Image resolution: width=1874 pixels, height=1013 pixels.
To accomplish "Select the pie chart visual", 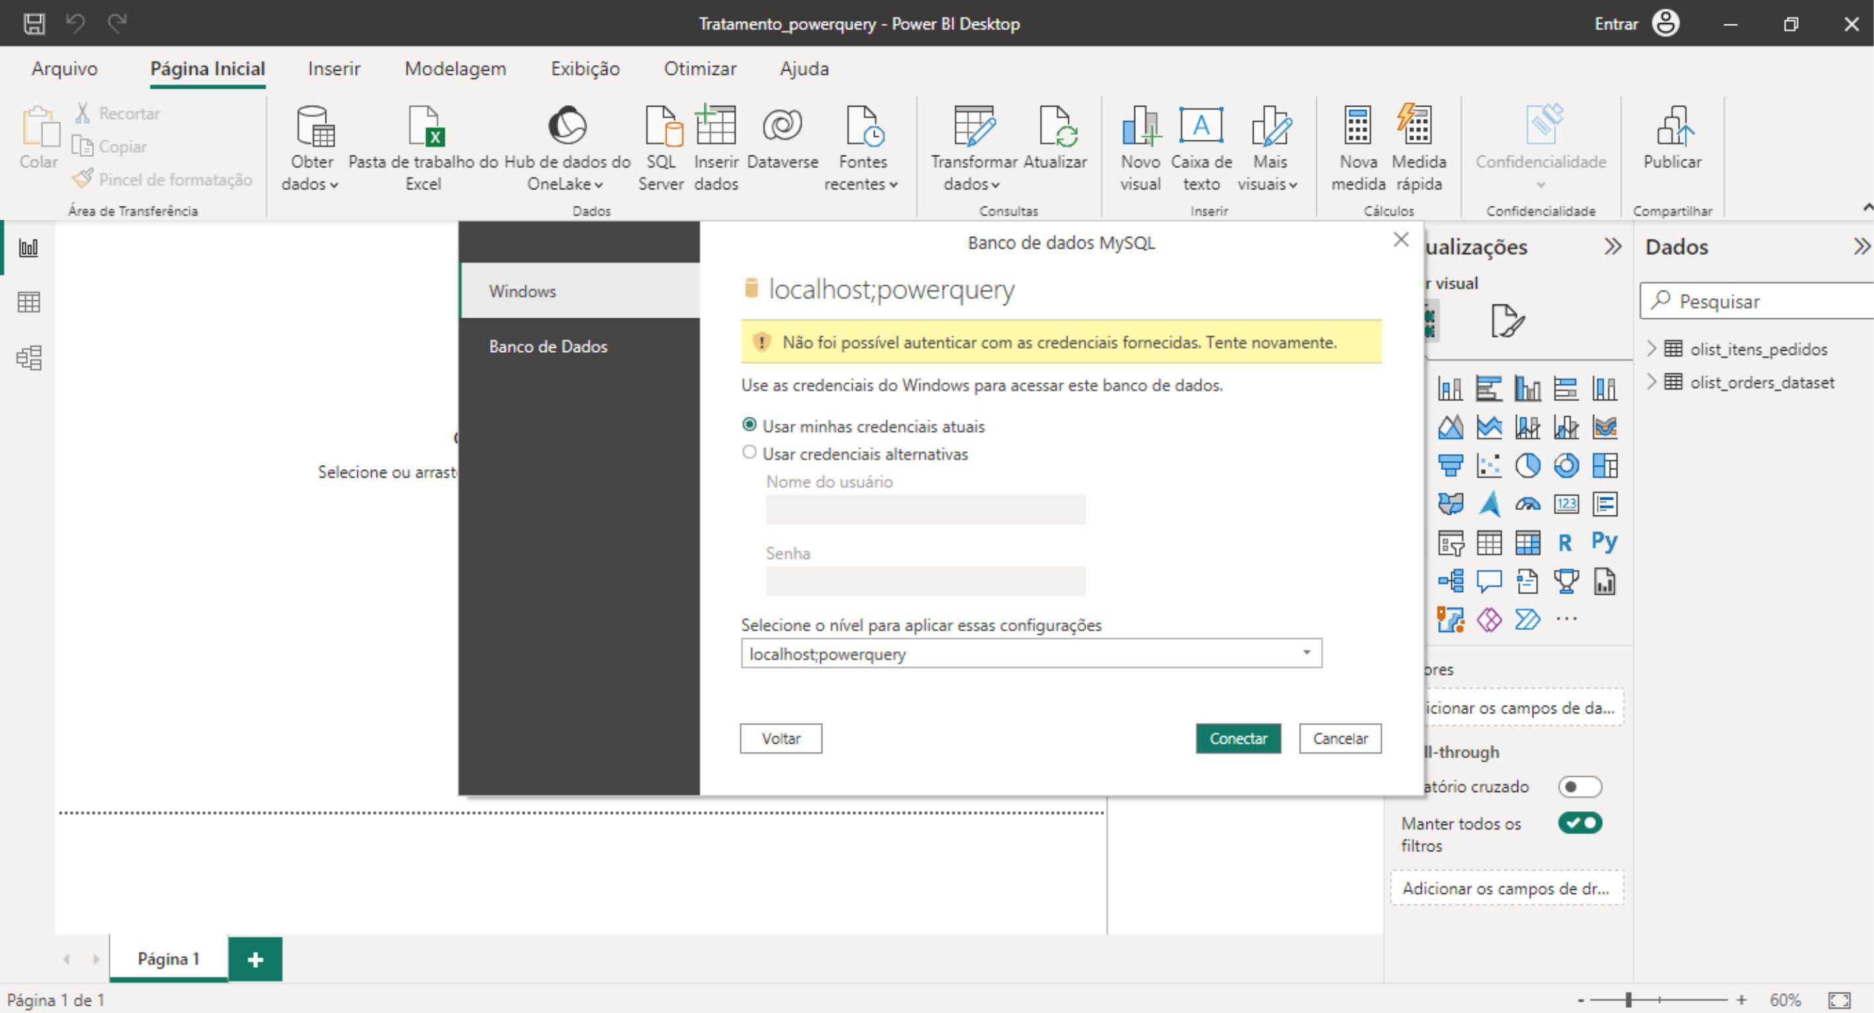I will coord(1528,465).
